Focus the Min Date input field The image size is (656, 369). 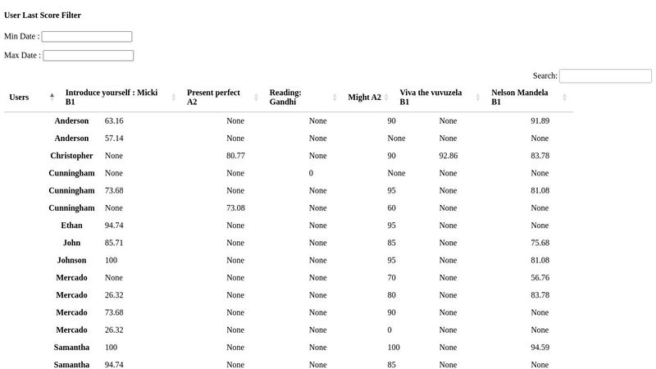[87, 36]
